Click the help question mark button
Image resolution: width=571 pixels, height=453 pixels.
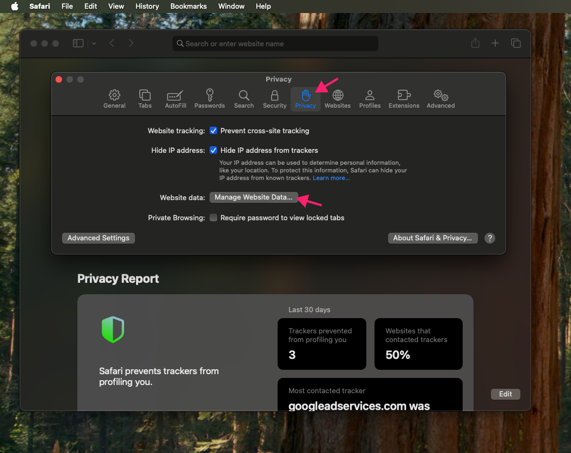(x=490, y=238)
